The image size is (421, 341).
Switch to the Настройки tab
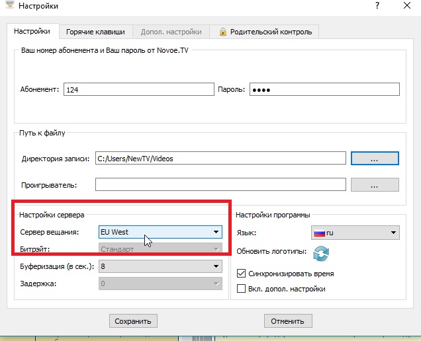[x=32, y=31]
